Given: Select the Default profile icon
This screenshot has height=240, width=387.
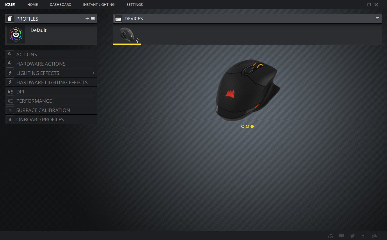Looking at the screenshot, I should tap(16, 34).
